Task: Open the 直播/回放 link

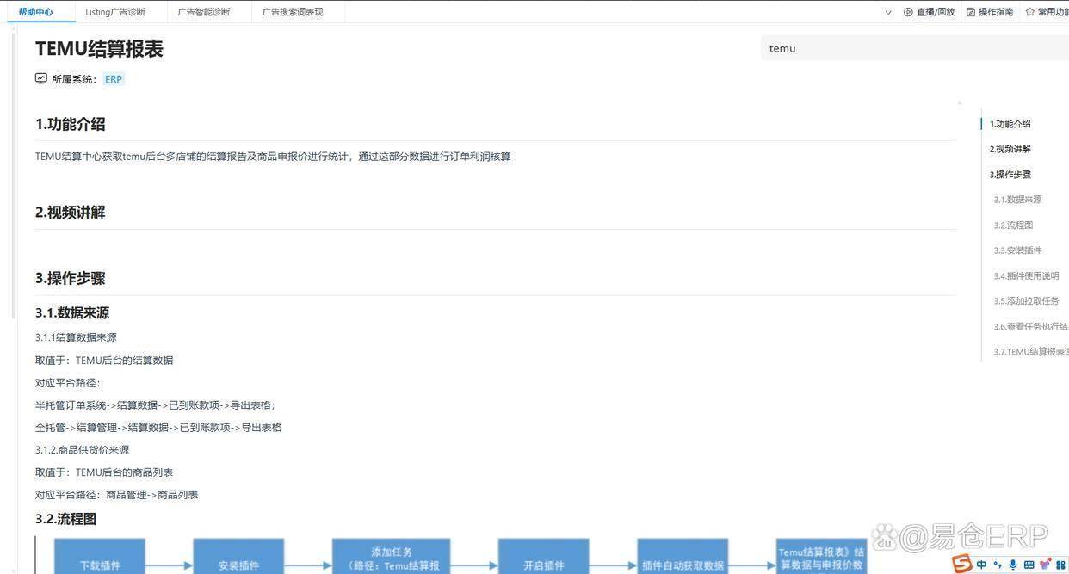Action: coord(936,12)
